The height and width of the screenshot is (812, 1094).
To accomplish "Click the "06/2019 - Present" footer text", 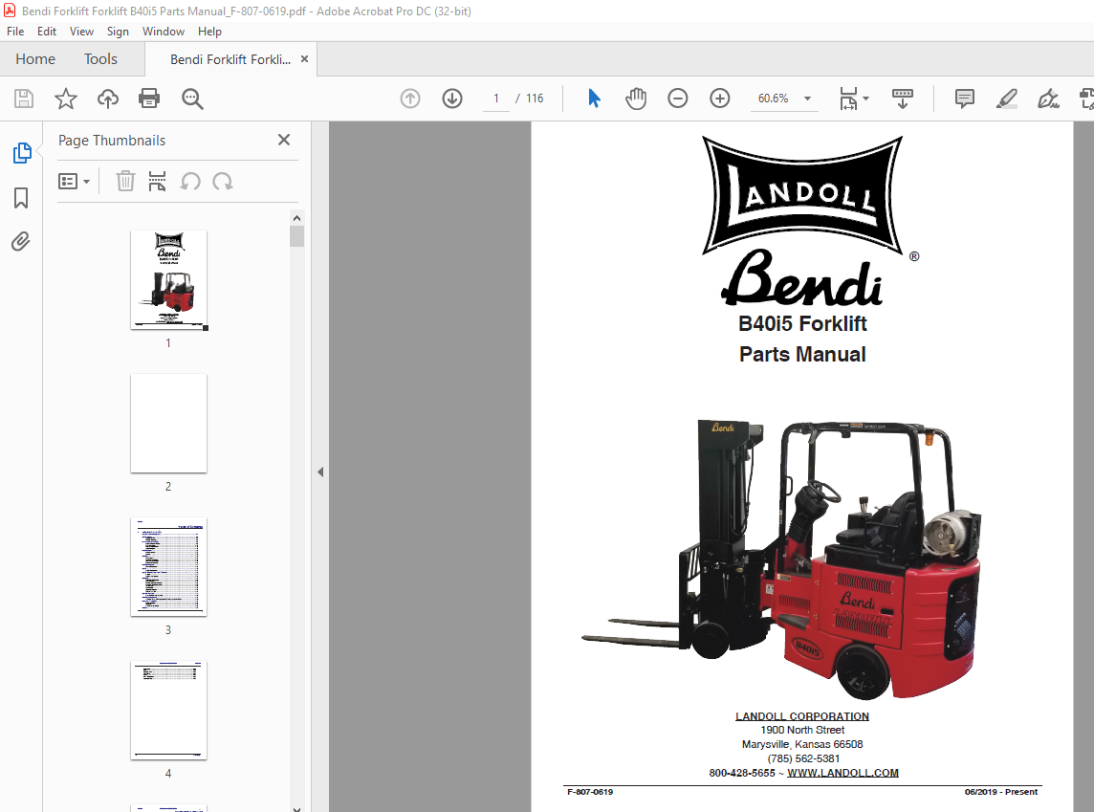I will [1001, 792].
